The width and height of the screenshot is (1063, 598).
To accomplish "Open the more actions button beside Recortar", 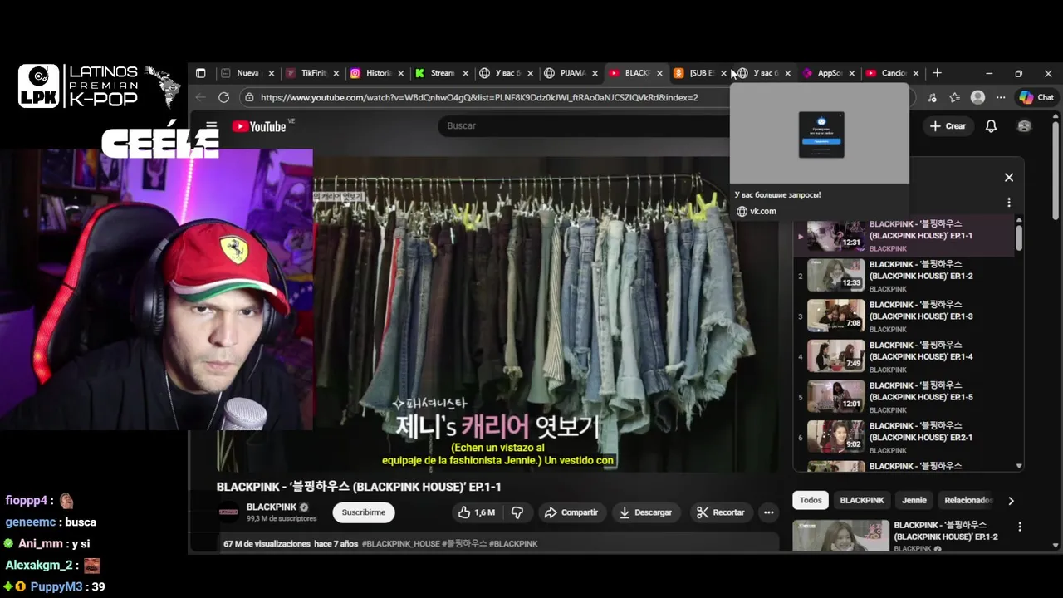I will coord(769,512).
